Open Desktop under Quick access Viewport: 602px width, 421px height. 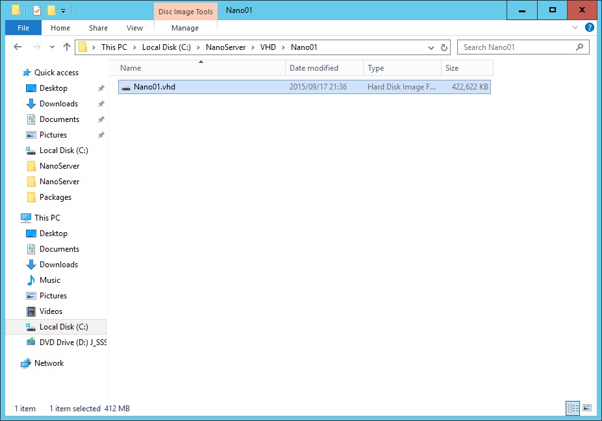coord(53,88)
